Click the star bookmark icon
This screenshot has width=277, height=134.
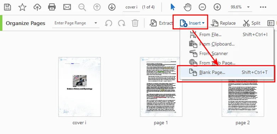pyautogui.click(x=22, y=7)
